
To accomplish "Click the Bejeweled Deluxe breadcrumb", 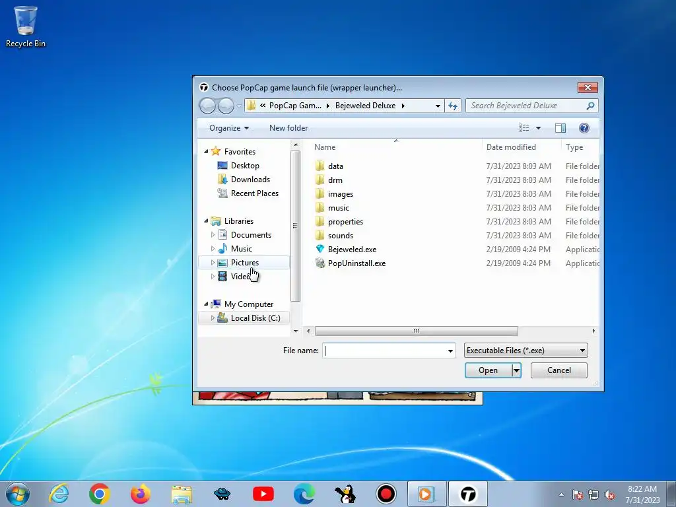I will [365, 106].
